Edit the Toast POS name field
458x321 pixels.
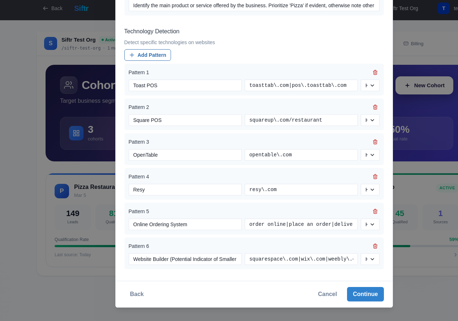pyautogui.click(x=185, y=85)
